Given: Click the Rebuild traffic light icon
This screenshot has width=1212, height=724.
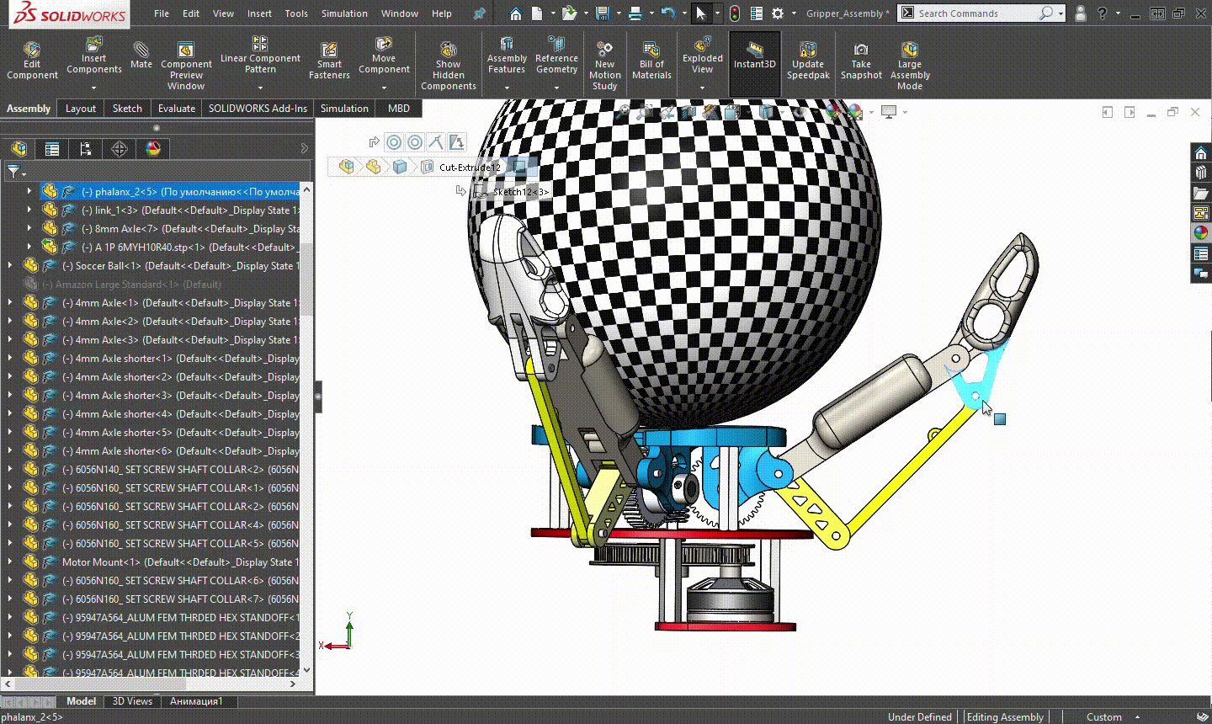Looking at the screenshot, I should [x=735, y=13].
